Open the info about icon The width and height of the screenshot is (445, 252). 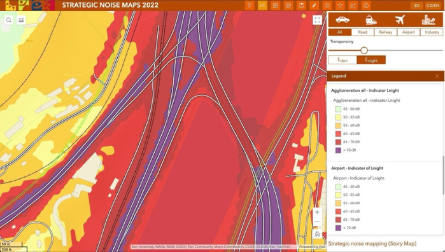[366, 5]
